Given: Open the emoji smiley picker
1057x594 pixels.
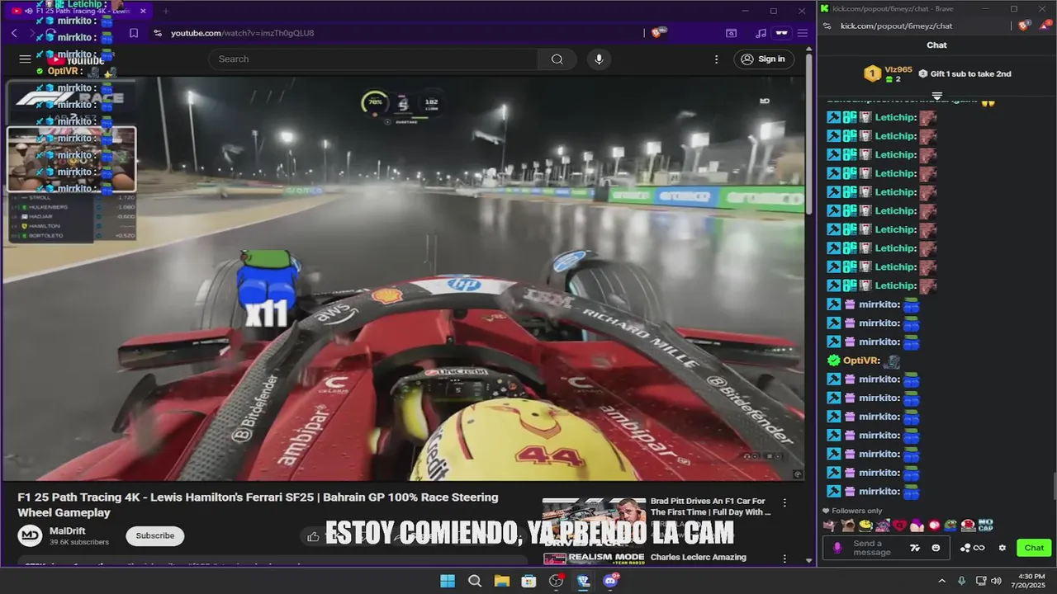Looking at the screenshot, I should tap(936, 548).
